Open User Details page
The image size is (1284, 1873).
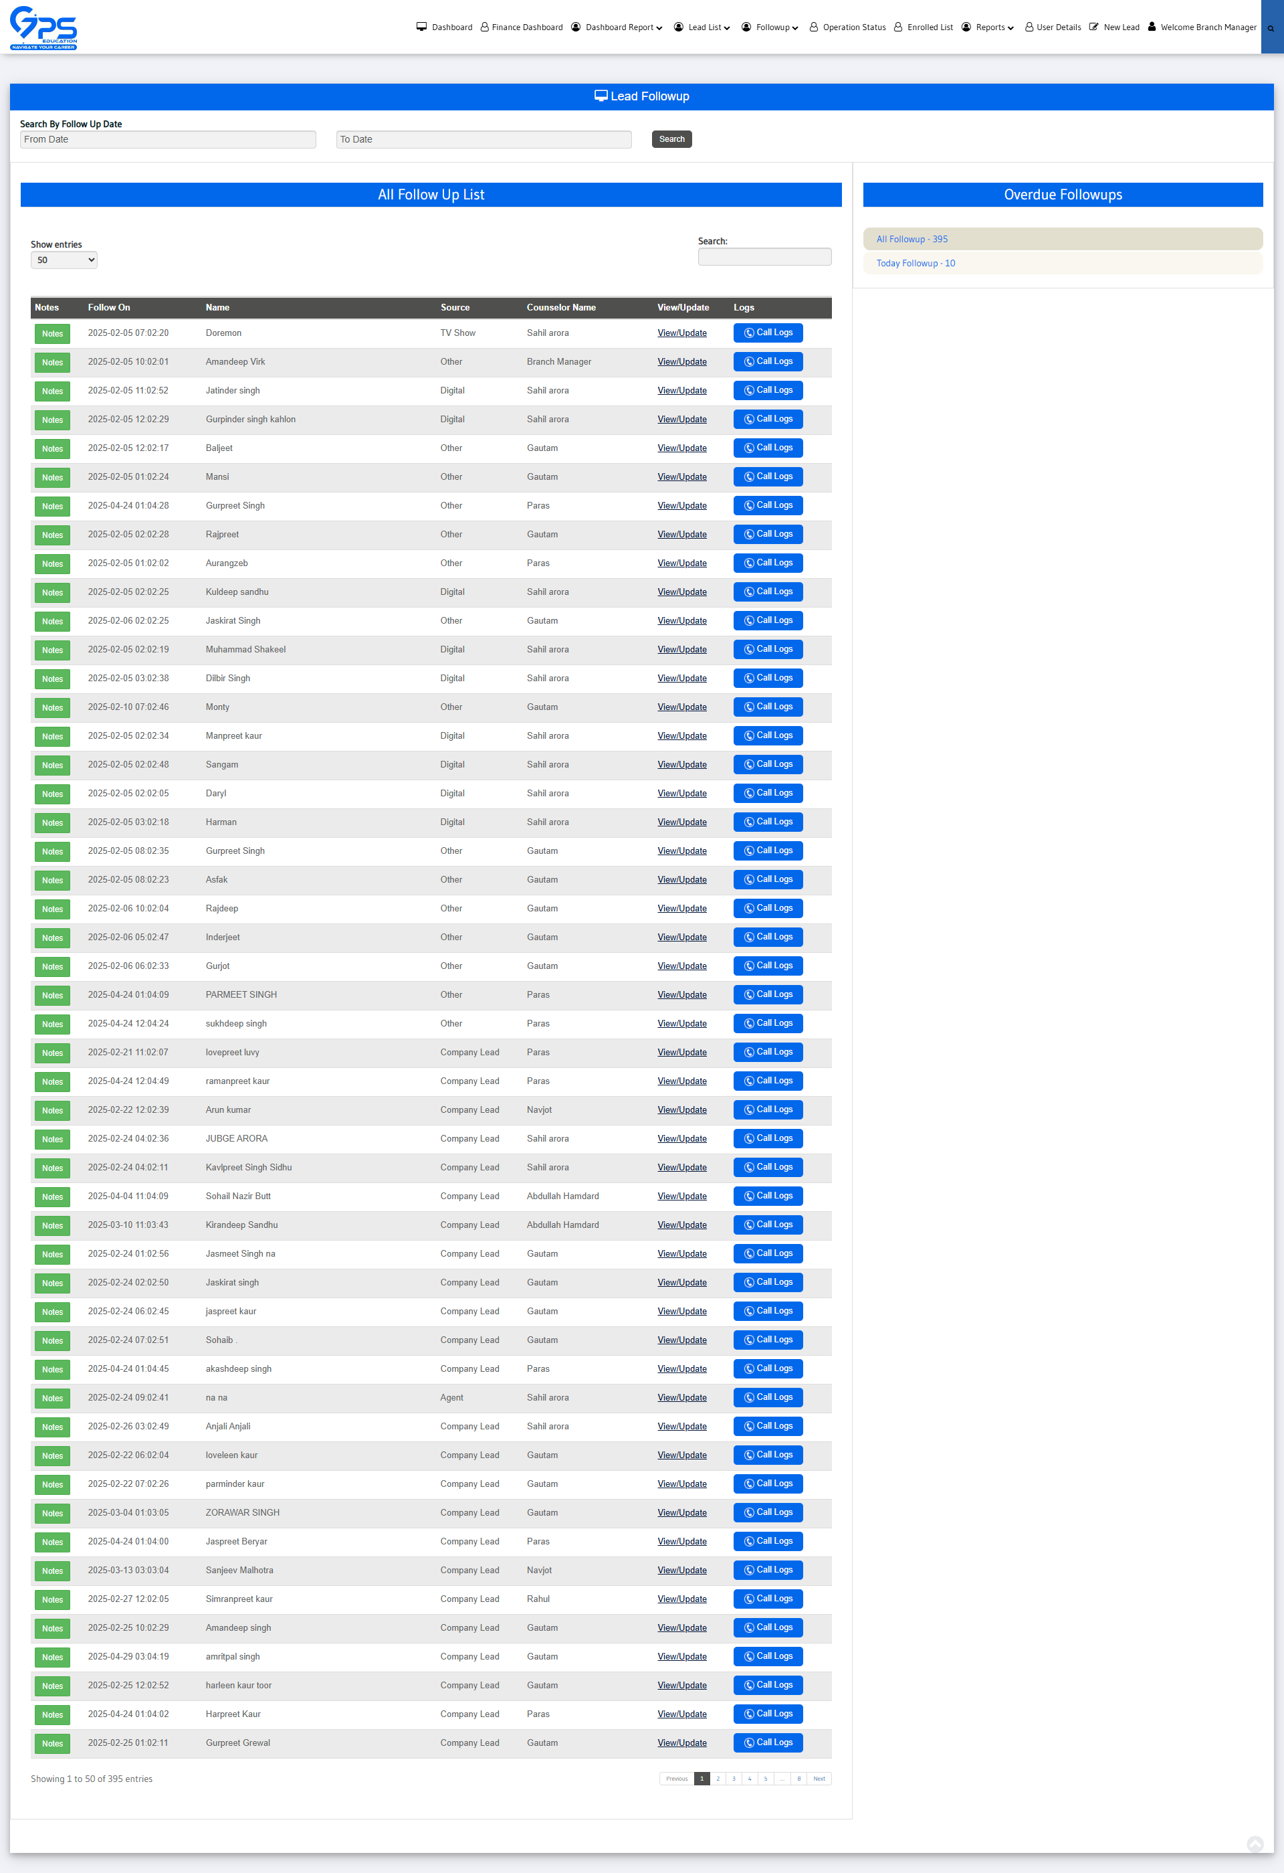[x=1053, y=27]
